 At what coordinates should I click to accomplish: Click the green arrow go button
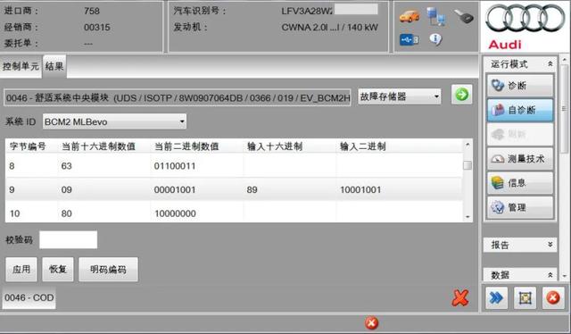point(462,96)
